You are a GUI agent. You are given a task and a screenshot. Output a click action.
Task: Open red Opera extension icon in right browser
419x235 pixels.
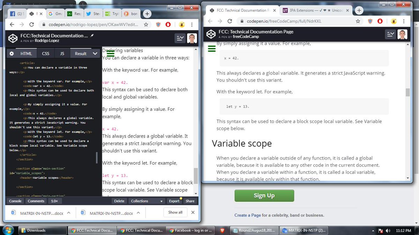380,21
